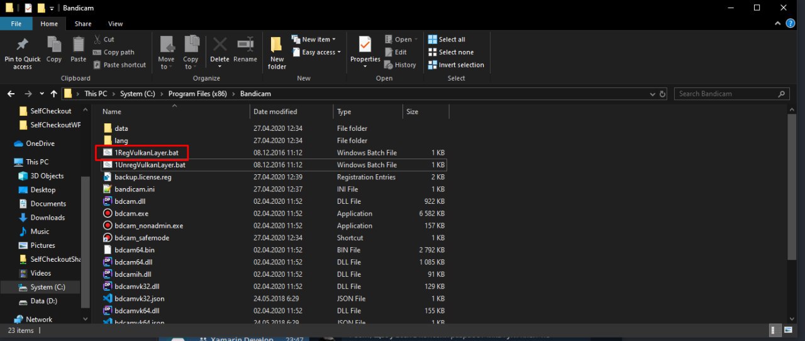Click the Forward navigation arrow
The width and height of the screenshot is (805, 341).
click(x=27, y=94)
